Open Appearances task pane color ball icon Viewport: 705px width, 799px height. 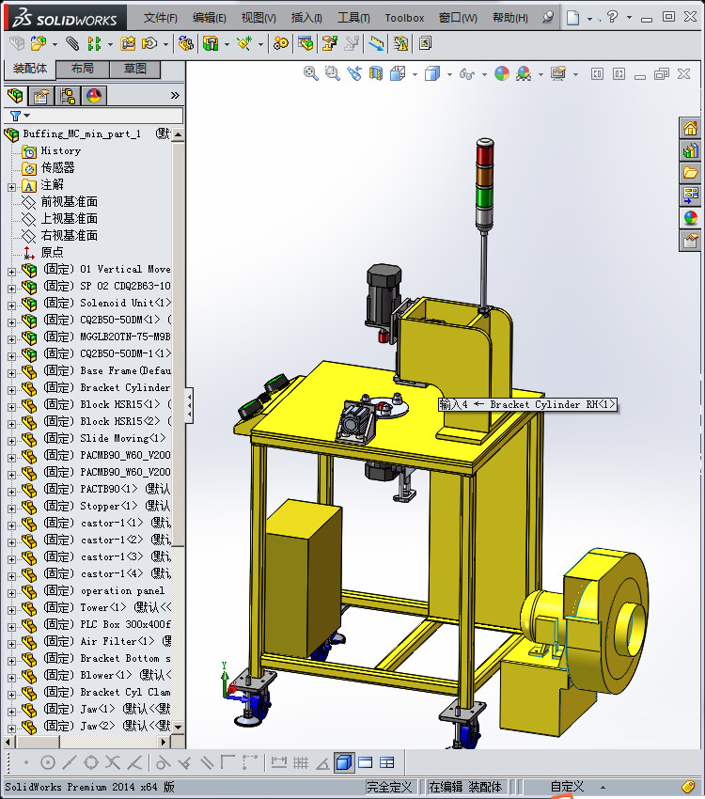coord(690,218)
